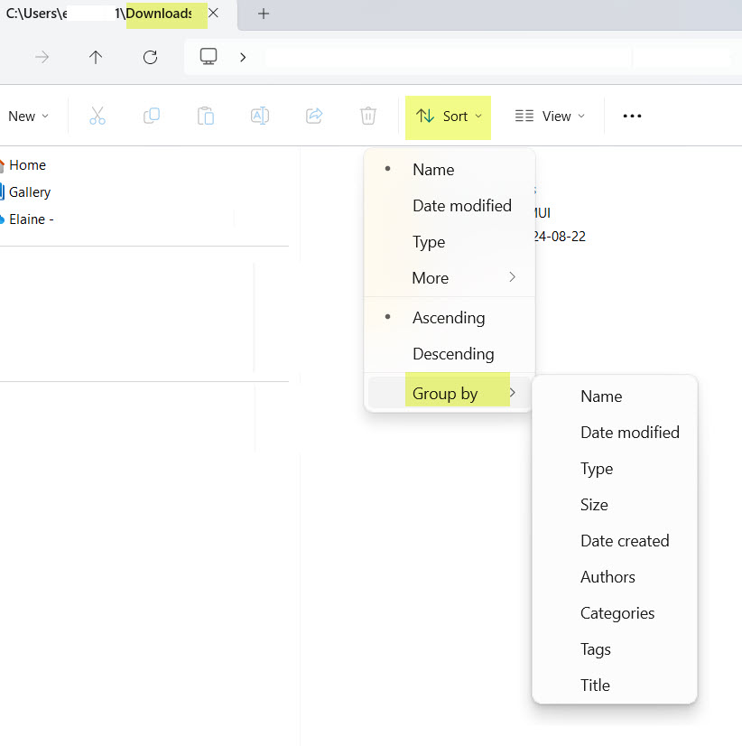Image resolution: width=742 pixels, height=746 pixels.
Task: Click the Paste clipboard icon
Action: point(206,116)
